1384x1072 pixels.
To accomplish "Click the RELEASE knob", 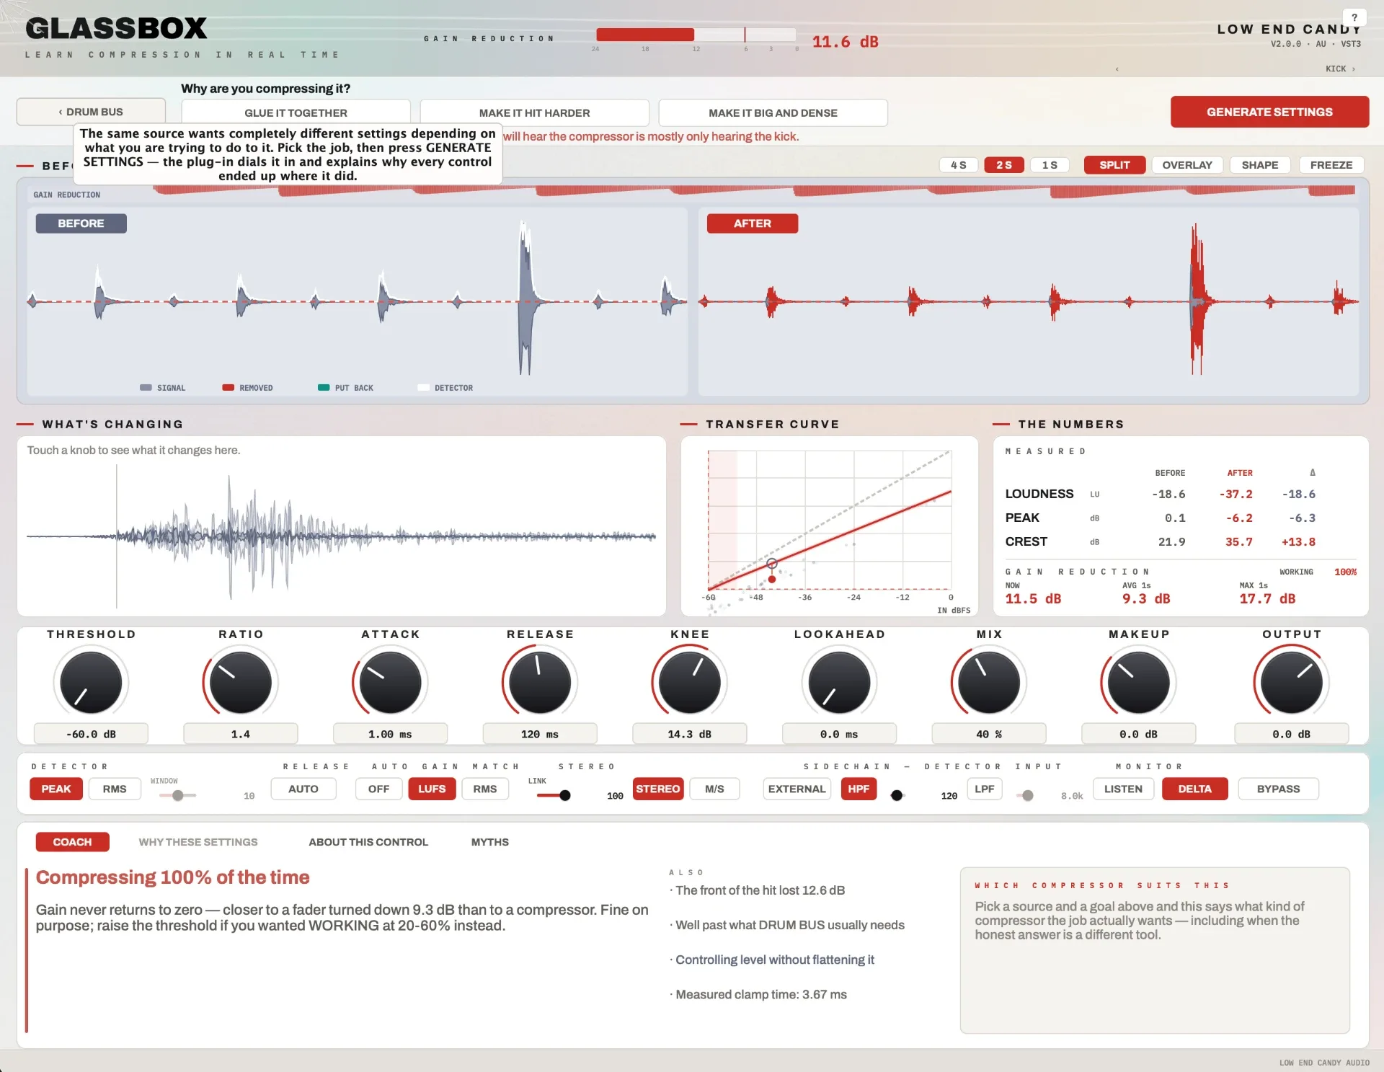I will (x=540, y=682).
